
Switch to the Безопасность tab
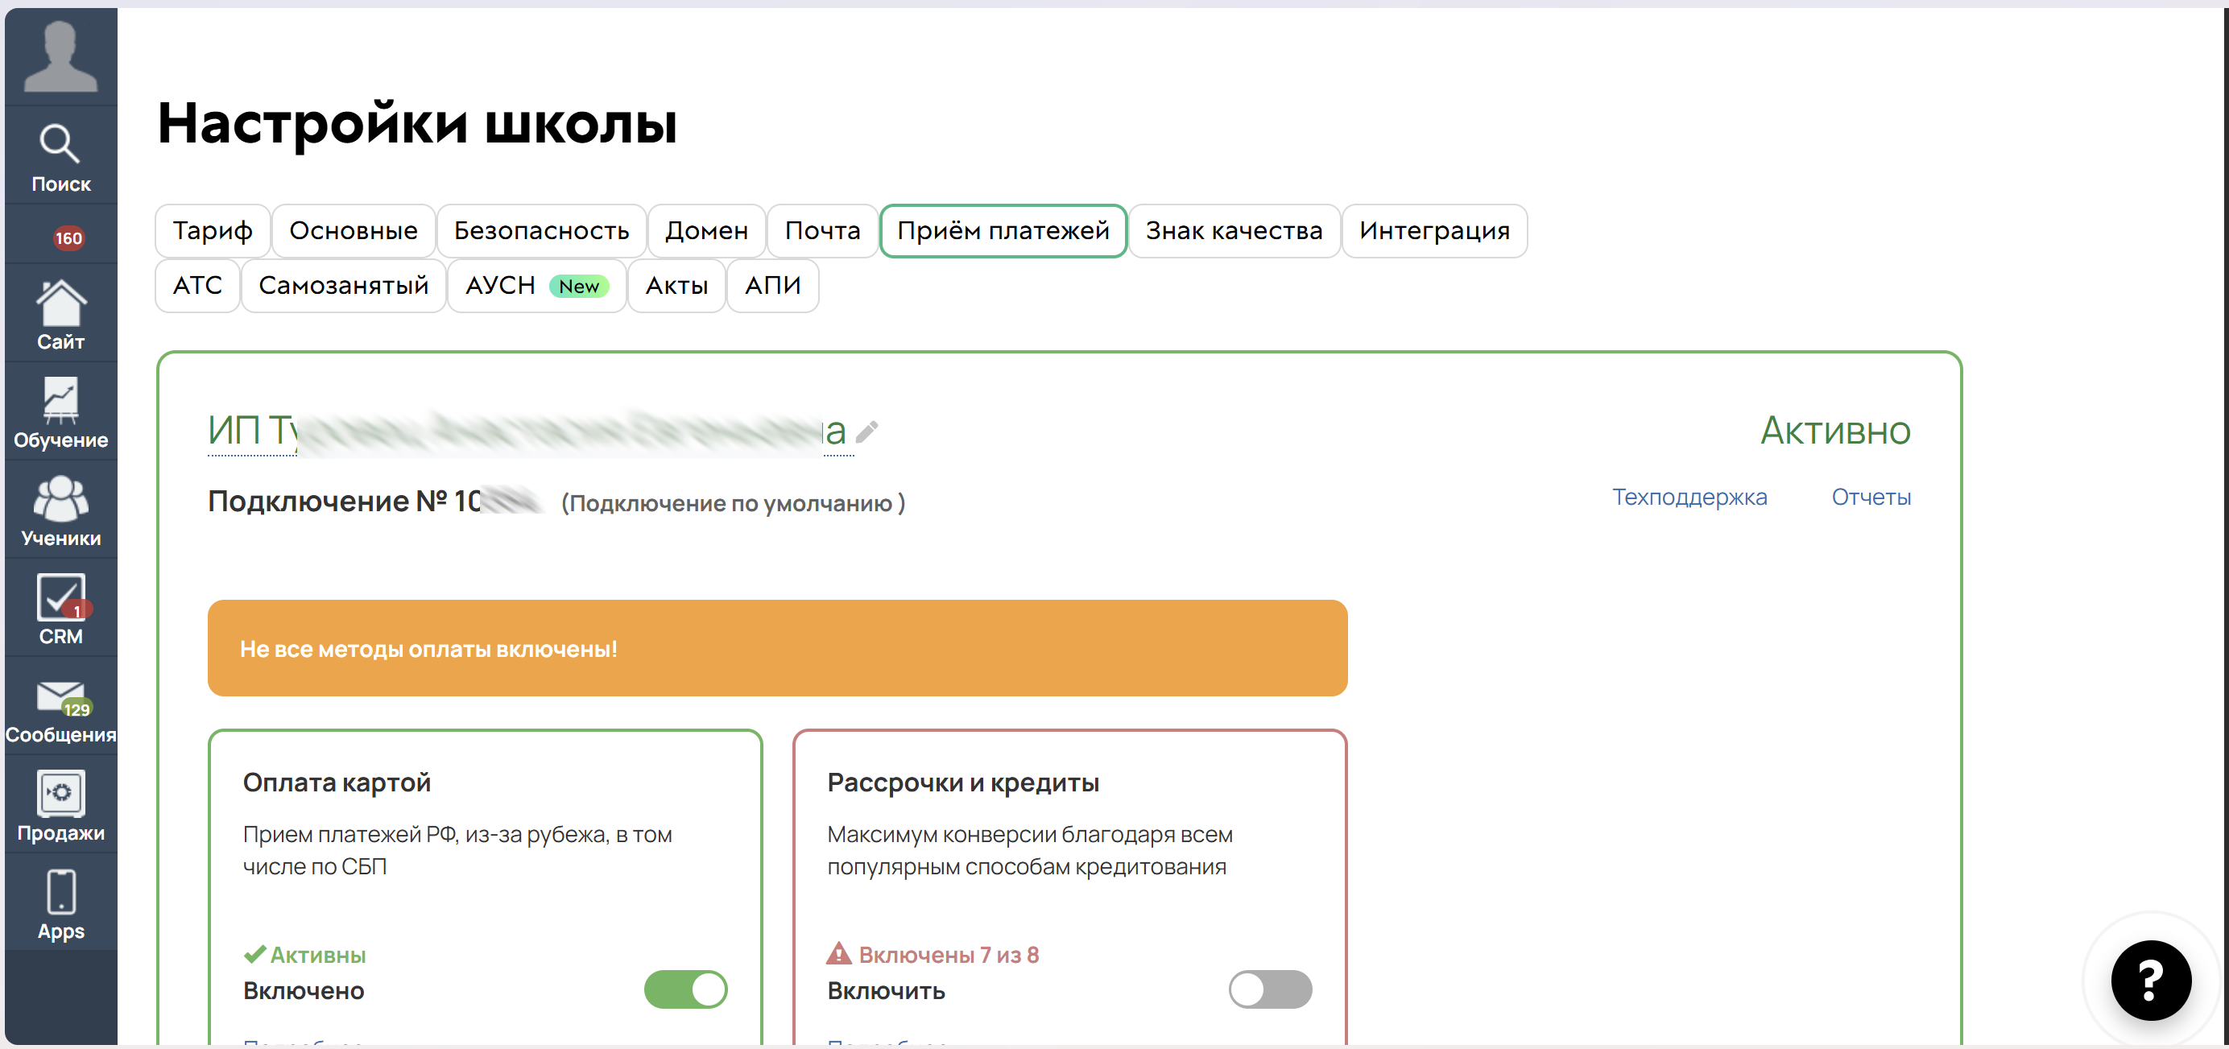tap(542, 231)
